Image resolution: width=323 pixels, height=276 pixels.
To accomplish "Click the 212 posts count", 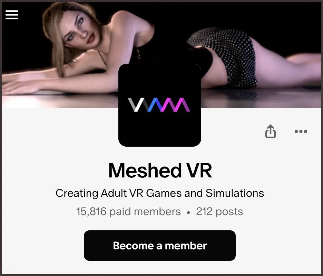I will point(219,211).
